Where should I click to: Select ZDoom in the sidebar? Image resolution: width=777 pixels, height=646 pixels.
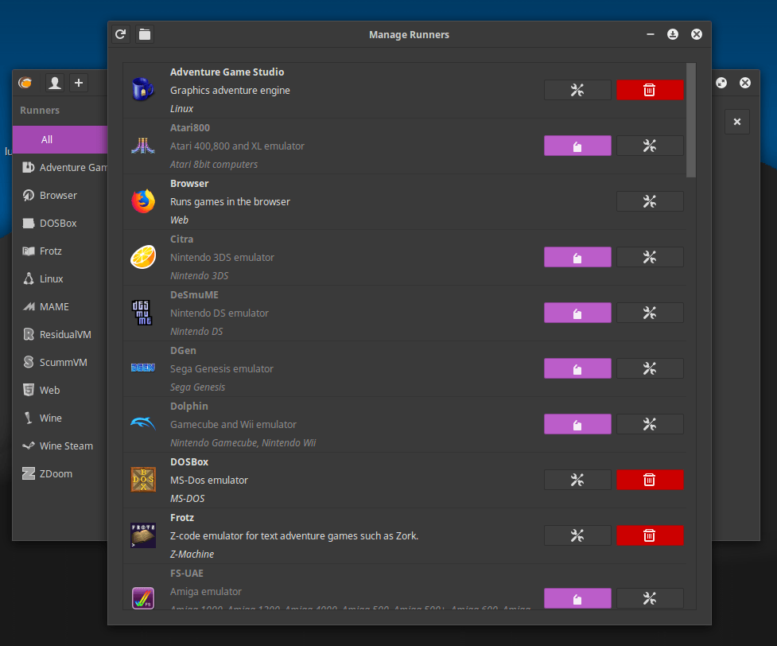tap(60, 473)
